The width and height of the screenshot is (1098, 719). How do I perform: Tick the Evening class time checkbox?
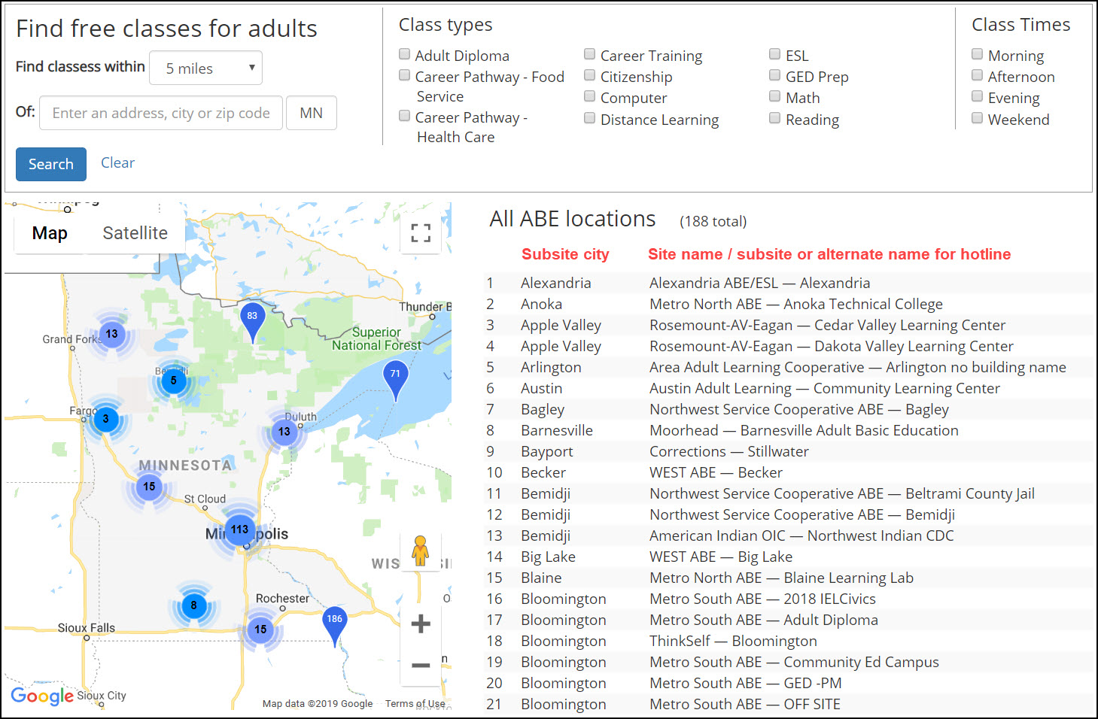point(977,96)
